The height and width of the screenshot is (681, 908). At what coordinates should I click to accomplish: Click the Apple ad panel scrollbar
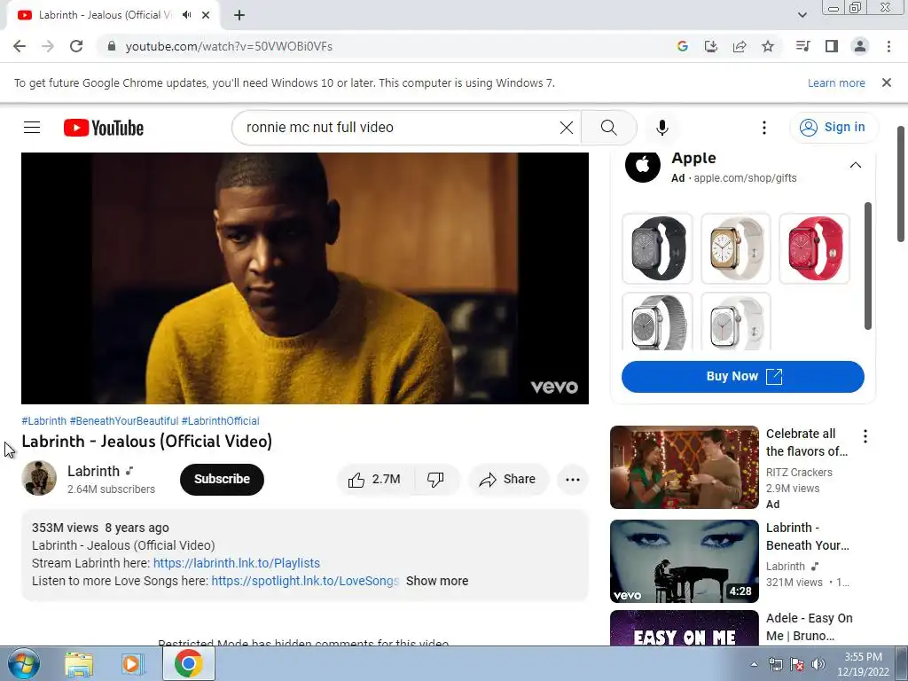[x=867, y=266]
